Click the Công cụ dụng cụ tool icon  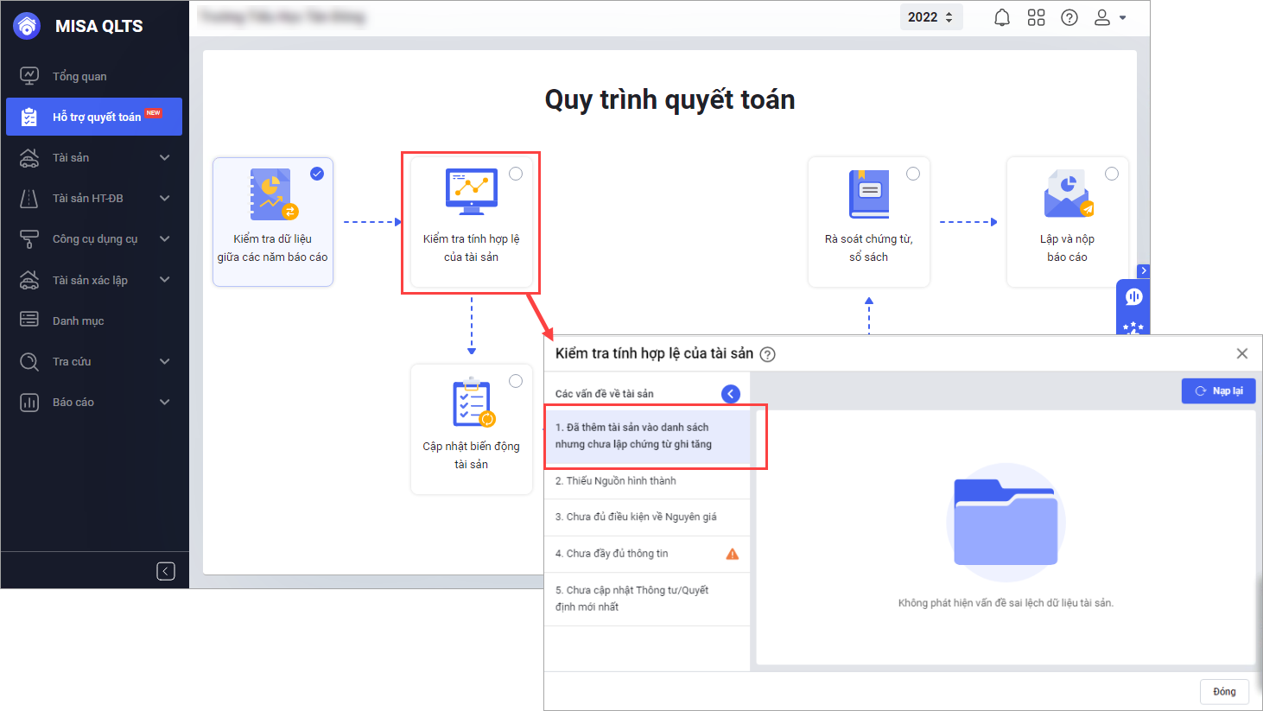click(29, 239)
